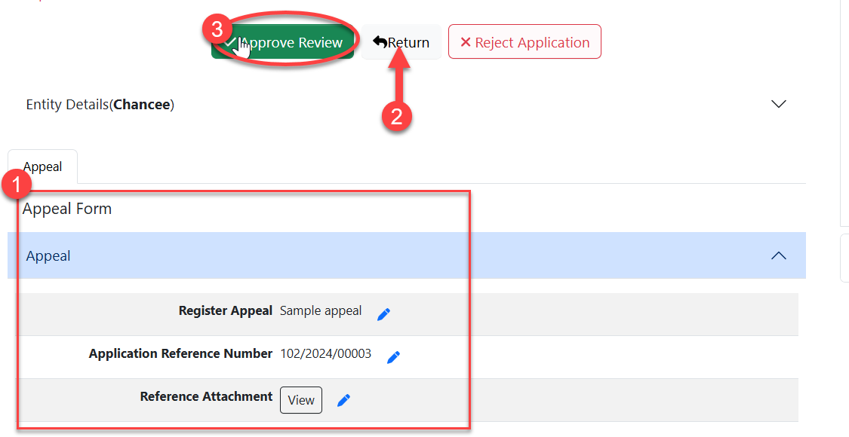
Task: Switch to the Appeal tab
Action: pos(42,167)
